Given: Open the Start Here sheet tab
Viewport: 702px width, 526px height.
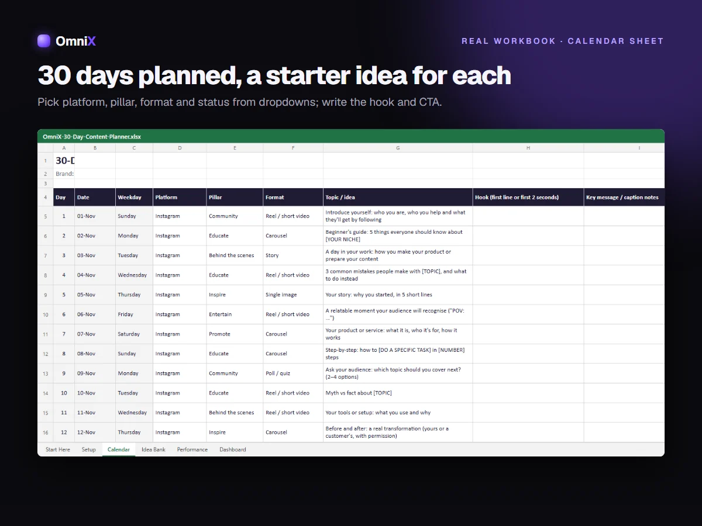Looking at the screenshot, I should (58, 449).
